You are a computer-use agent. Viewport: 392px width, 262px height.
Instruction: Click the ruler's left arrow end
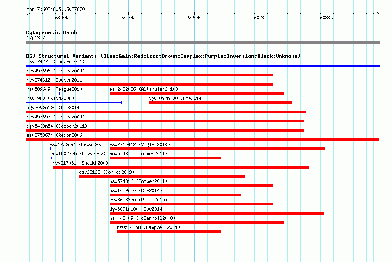(27, 14)
